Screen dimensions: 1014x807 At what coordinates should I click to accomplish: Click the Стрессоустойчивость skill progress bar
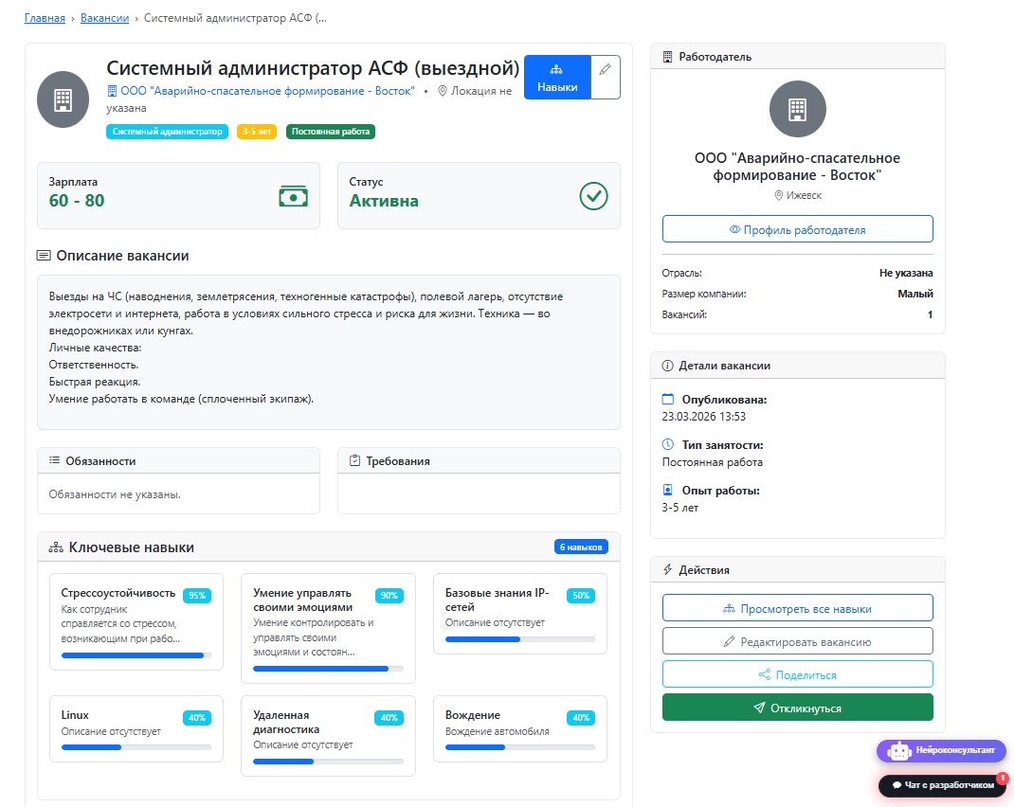(x=136, y=655)
